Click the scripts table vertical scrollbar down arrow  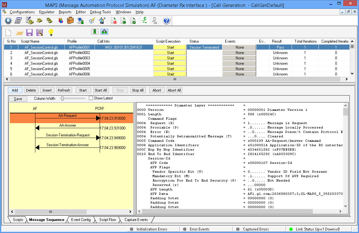click(x=352, y=74)
